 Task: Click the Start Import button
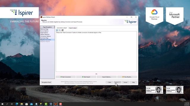pyautogui.click(x=86, y=77)
